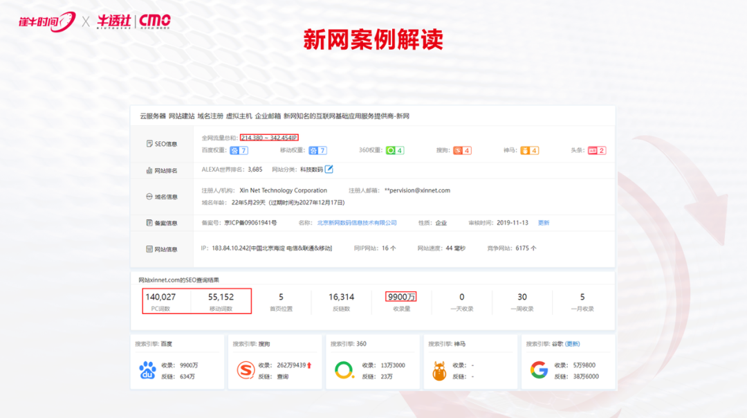The width and height of the screenshot is (747, 418).
Task: Click the 牛透社 logo
Action: tap(114, 21)
